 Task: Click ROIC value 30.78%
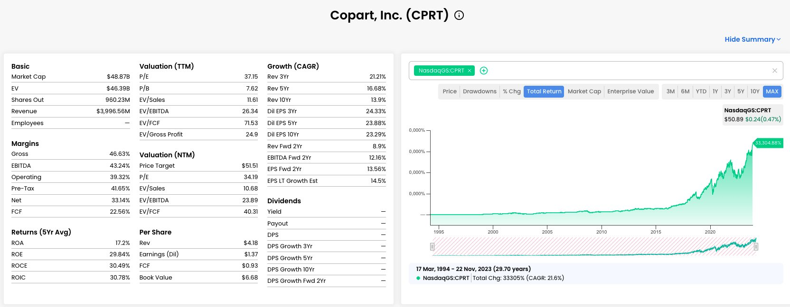coord(120,278)
